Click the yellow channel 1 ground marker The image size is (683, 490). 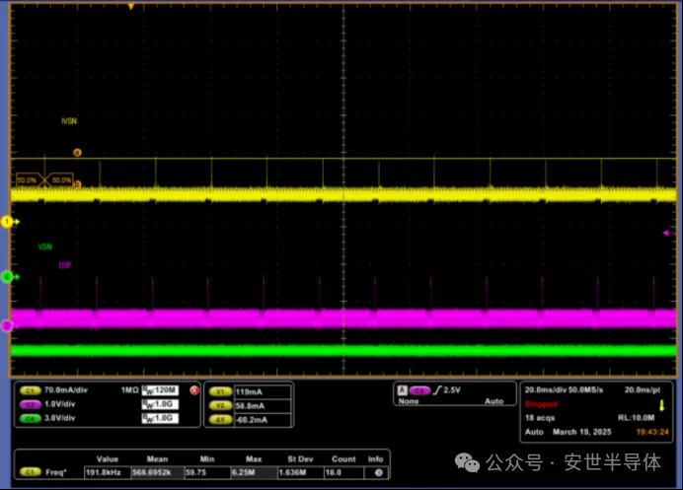tap(7, 222)
